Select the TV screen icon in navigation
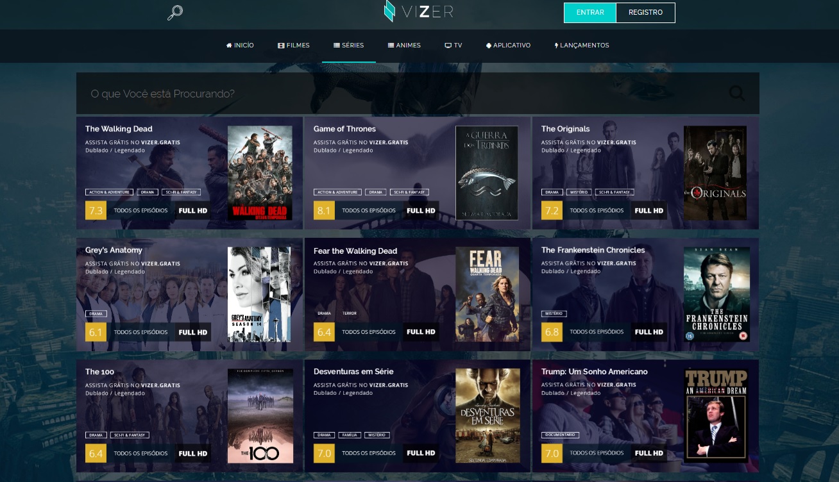 pos(449,45)
